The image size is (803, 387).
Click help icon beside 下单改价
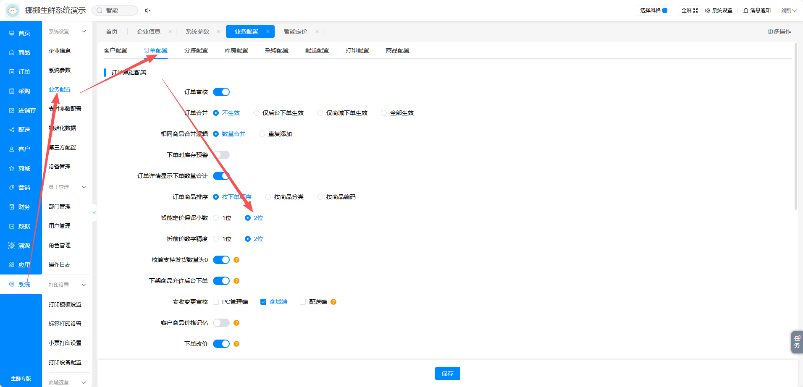236,344
